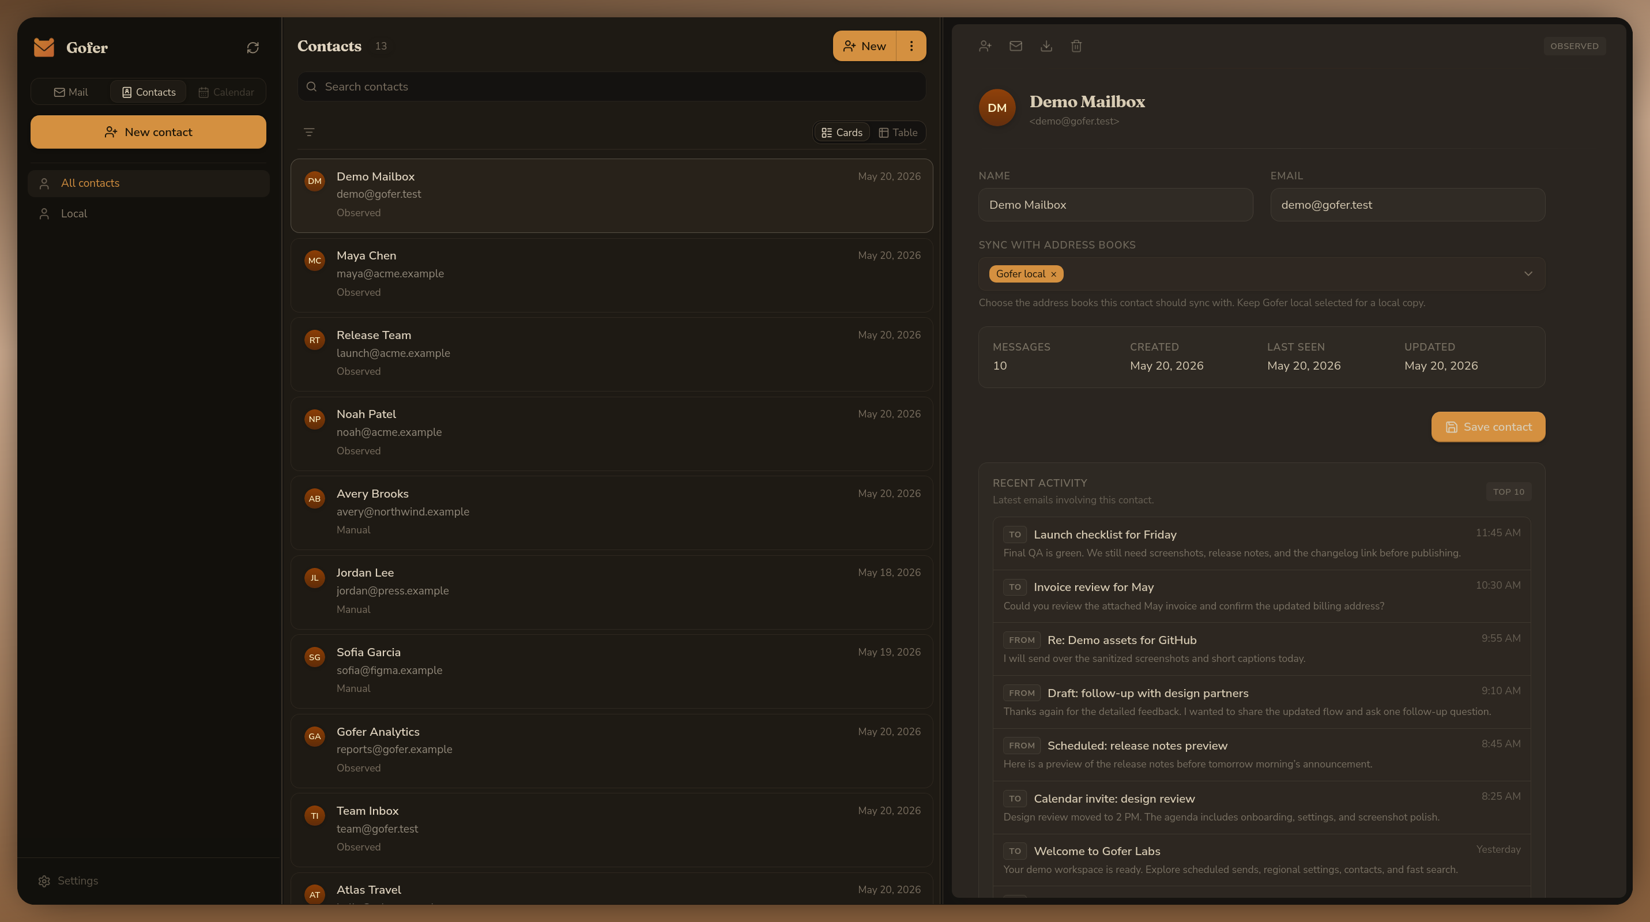Open the Mail tab
The width and height of the screenshot is (1650, 922).
coord(70,92)
